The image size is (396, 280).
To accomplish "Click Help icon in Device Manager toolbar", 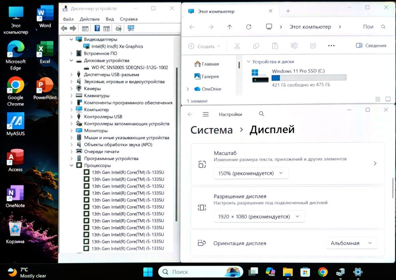I will coord(97,28).
